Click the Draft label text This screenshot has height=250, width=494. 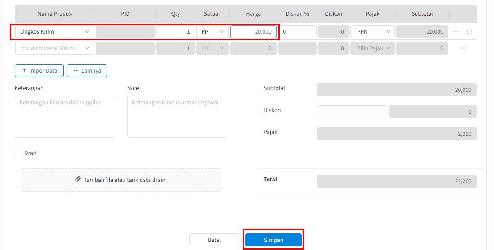(x=30, y=153)
